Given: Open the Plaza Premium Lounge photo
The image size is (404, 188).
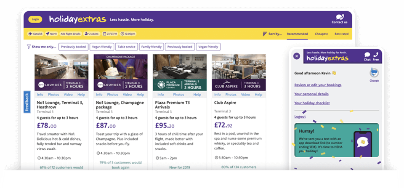Looking at the screenshot, I should pos(180,72).
